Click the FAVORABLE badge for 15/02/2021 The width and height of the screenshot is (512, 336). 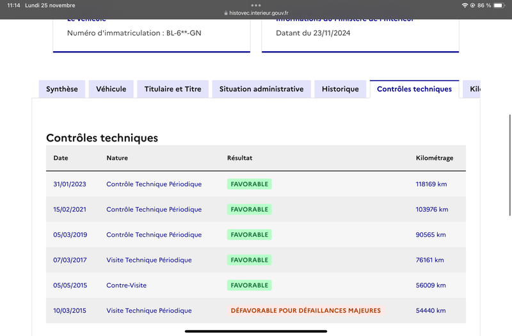click(249, 209)
